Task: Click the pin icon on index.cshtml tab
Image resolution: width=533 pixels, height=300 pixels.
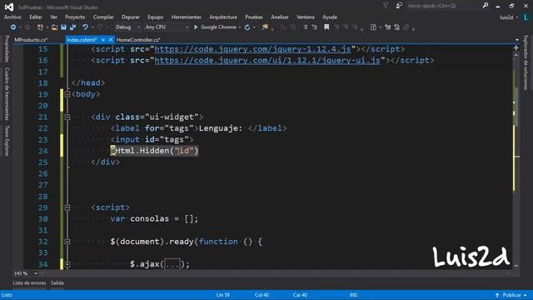Action: pos(103,40)
